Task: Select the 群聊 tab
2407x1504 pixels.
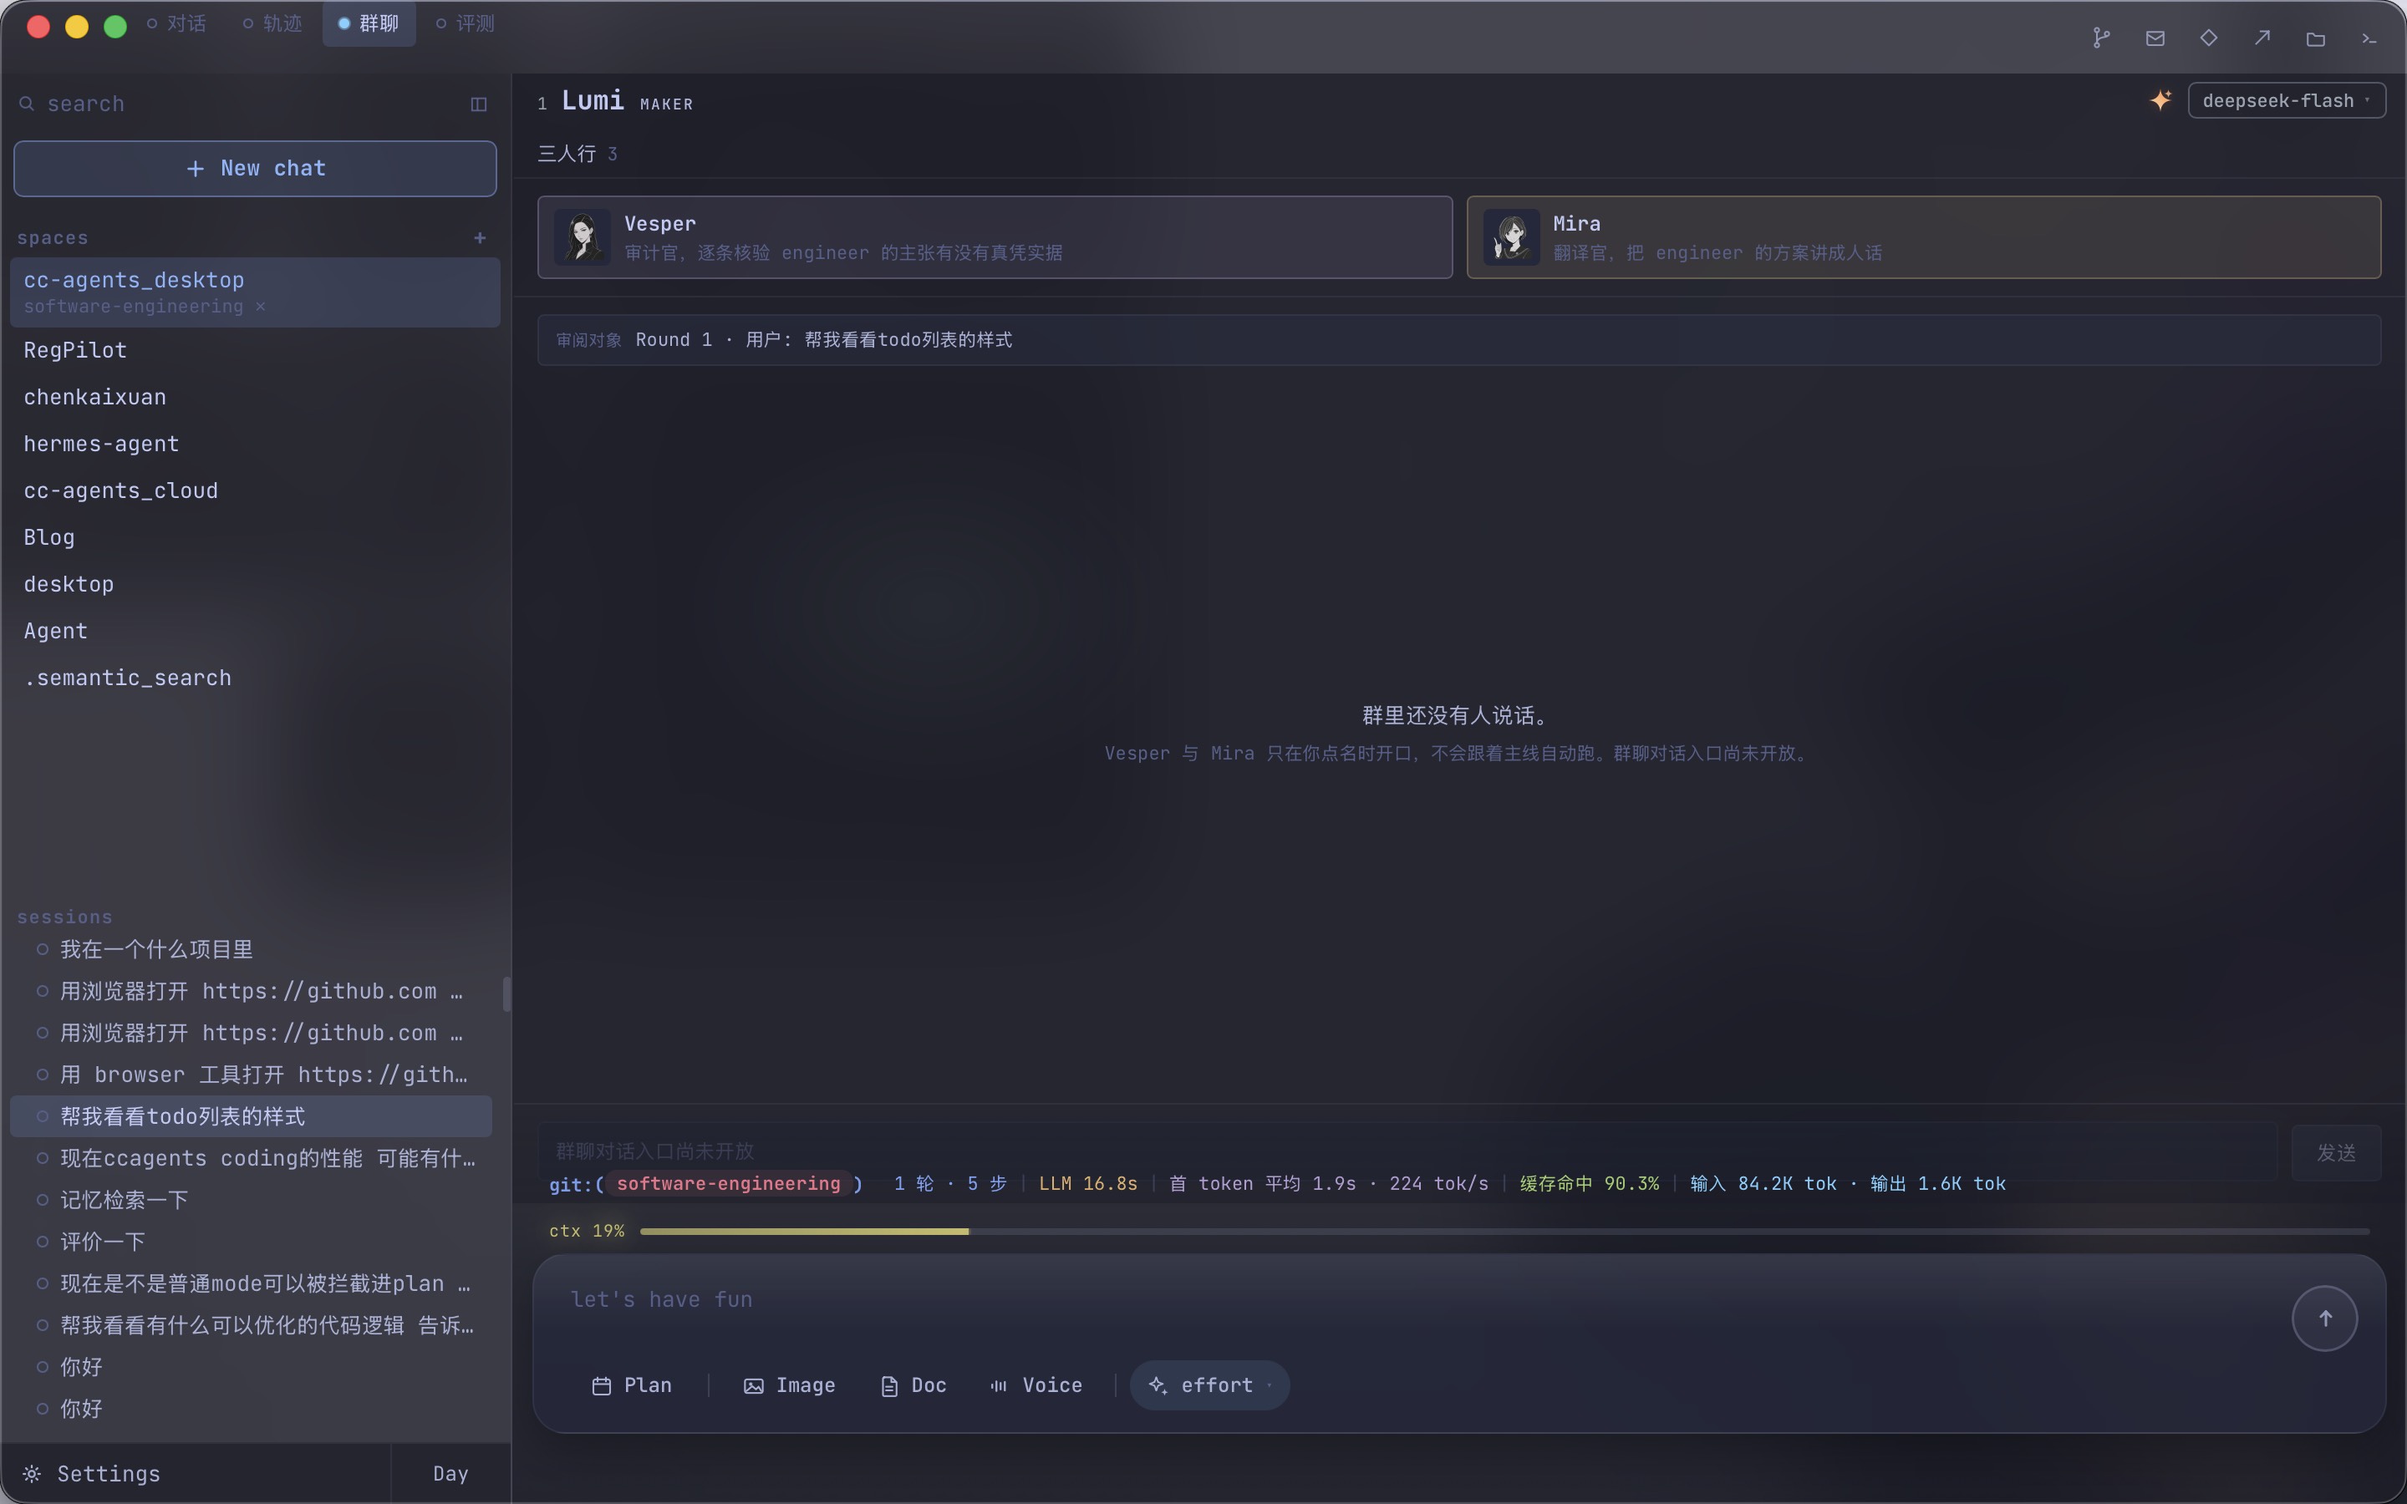Action: (x=369, y=23)
